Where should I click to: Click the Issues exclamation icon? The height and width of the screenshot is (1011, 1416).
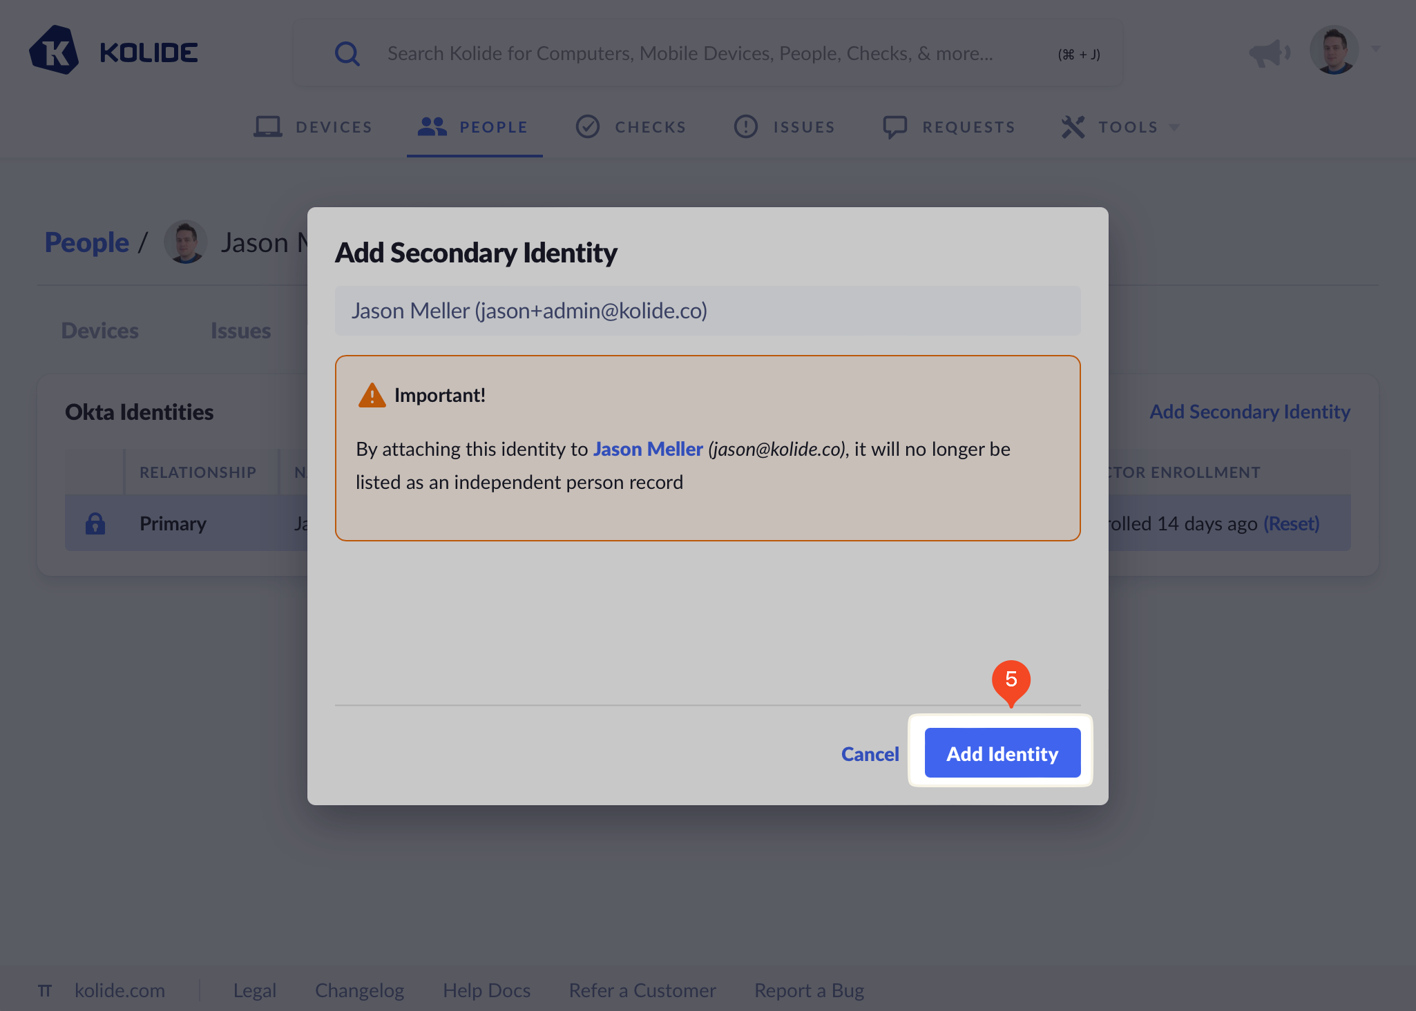click(x=746, y=126)
